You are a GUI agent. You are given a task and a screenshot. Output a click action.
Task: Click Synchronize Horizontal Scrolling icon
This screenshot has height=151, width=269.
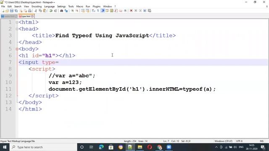point(87,11)
